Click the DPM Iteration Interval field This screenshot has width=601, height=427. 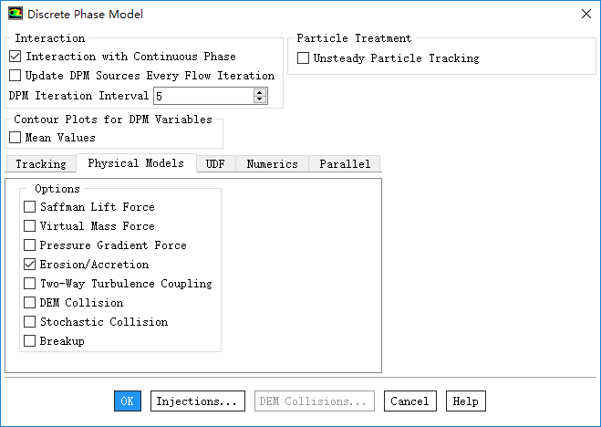pos(202,96)
